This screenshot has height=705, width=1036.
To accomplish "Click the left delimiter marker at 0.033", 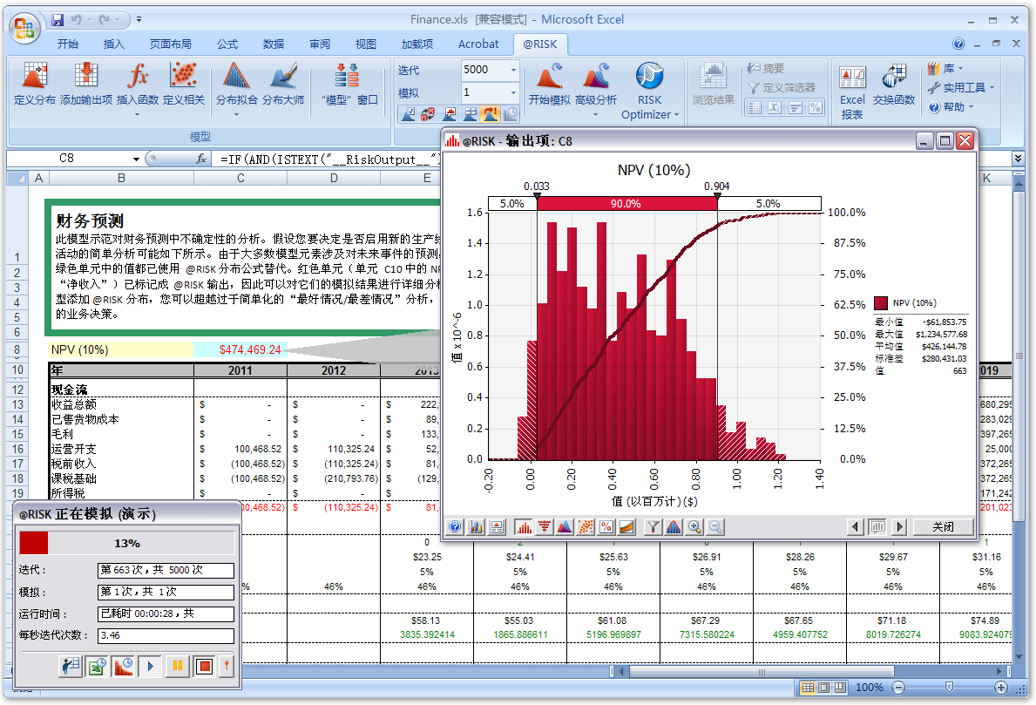I will 537,196.
